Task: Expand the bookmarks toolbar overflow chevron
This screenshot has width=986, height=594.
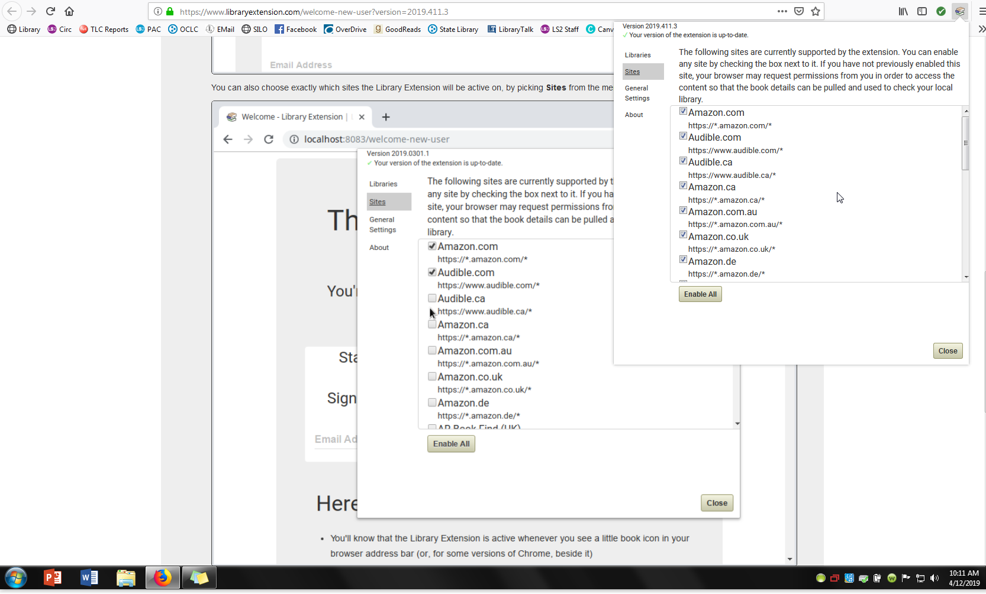Action: coord(981,29)
